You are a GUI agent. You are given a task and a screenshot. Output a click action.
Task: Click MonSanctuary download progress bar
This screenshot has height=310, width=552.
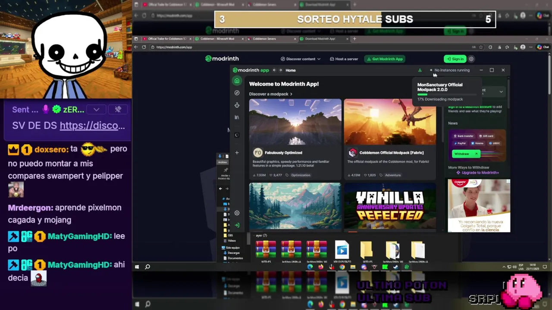(x=447, y=94)
